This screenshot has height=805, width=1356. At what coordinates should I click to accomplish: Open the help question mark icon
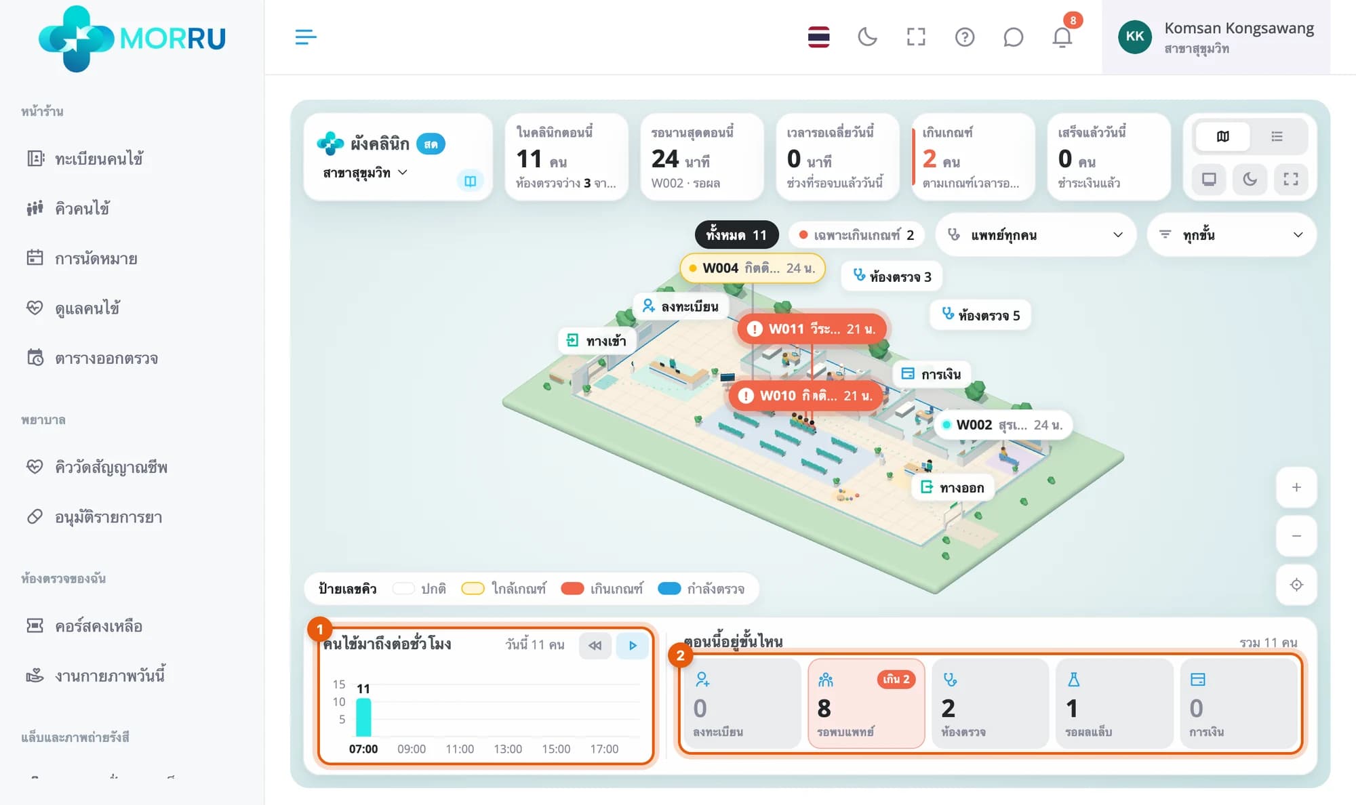(964, 37)
